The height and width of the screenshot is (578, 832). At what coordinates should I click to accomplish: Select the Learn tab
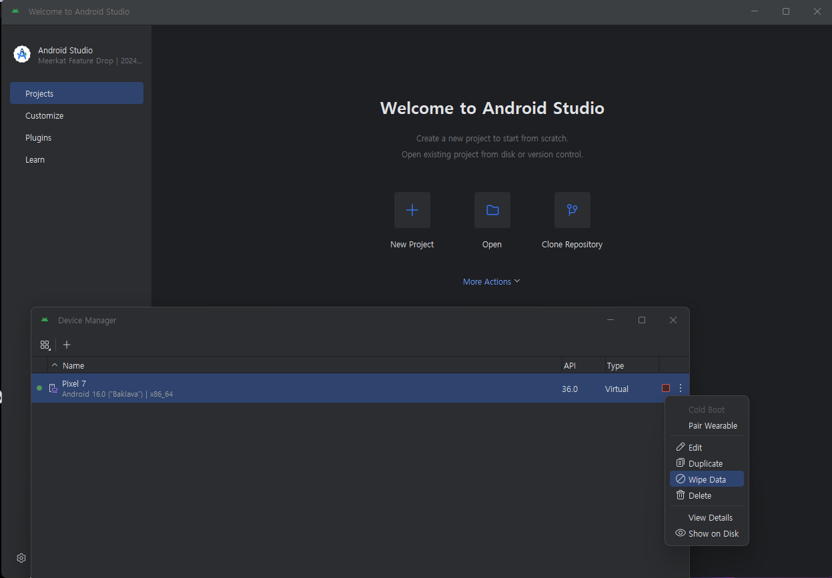point(77,159)
